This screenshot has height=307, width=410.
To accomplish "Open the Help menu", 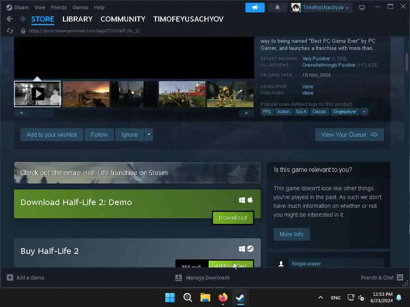I will pyautogui.click(x=99, y=7).
